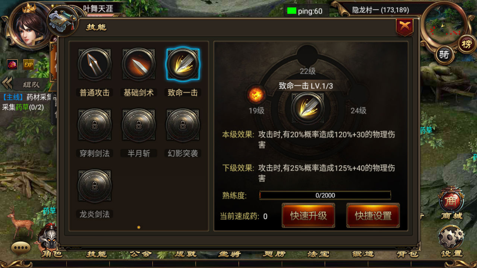The image size is (477, 268).
Task: Select the 致命一击 skill icon
Action: coord(183,64)
